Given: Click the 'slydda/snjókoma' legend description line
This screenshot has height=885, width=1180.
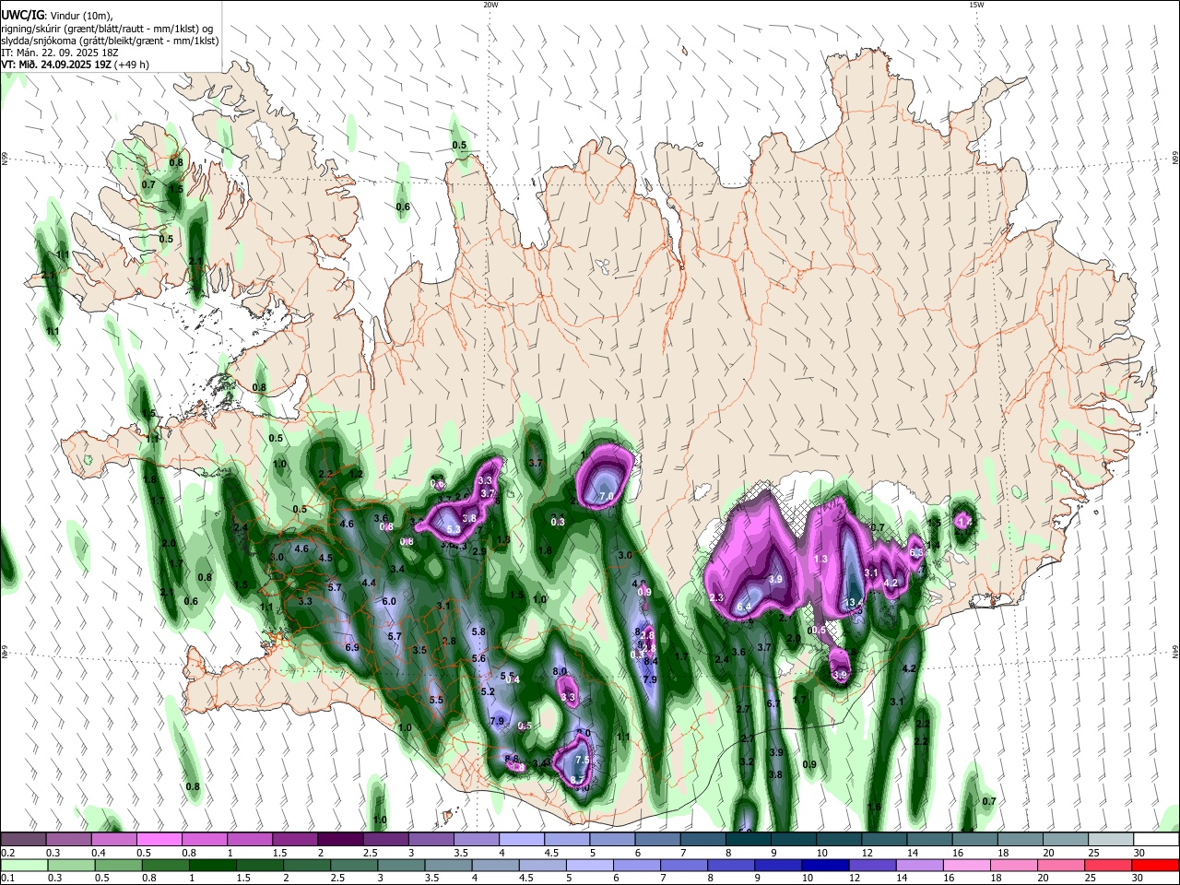Looking at the screenshot, I should tap(110, 41).
